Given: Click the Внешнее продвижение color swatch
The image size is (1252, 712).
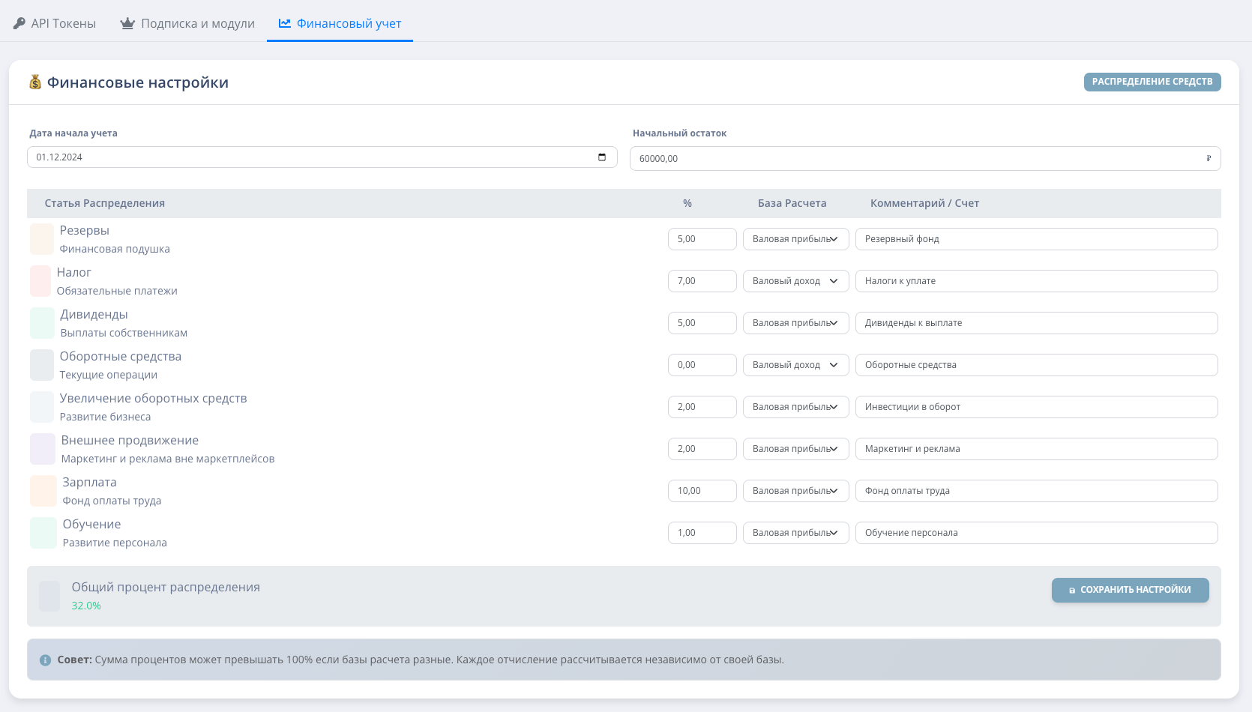Looking at the screenshot, I should [43, 449].
